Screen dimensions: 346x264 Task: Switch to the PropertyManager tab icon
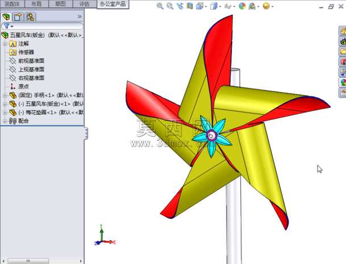[18, 17]
